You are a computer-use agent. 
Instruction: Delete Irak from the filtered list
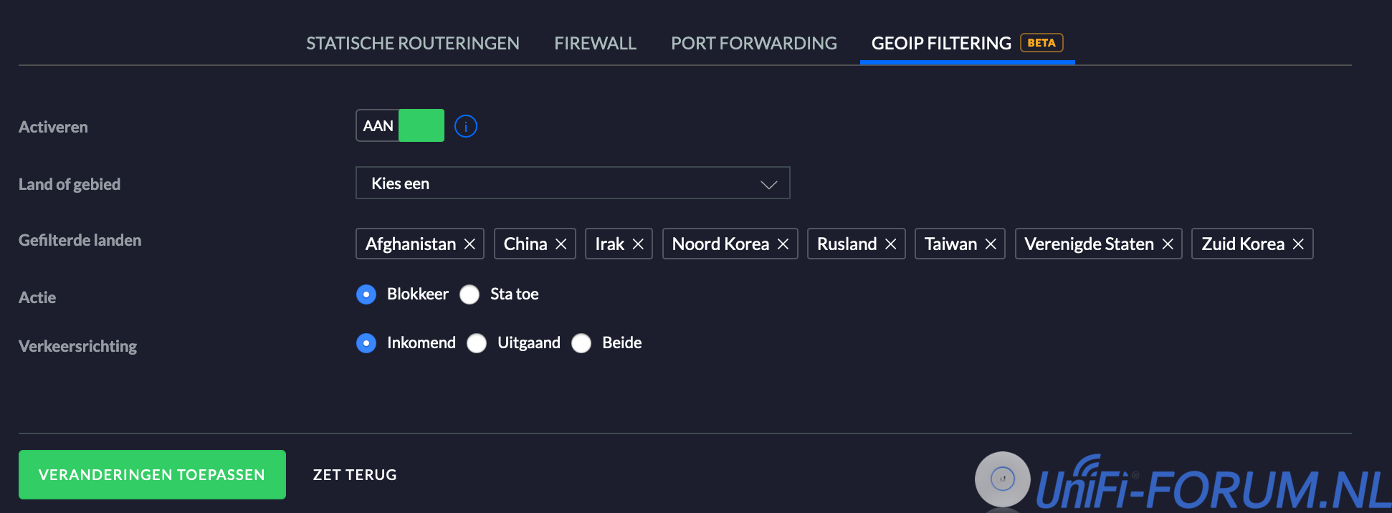click(x=638, y=244)
